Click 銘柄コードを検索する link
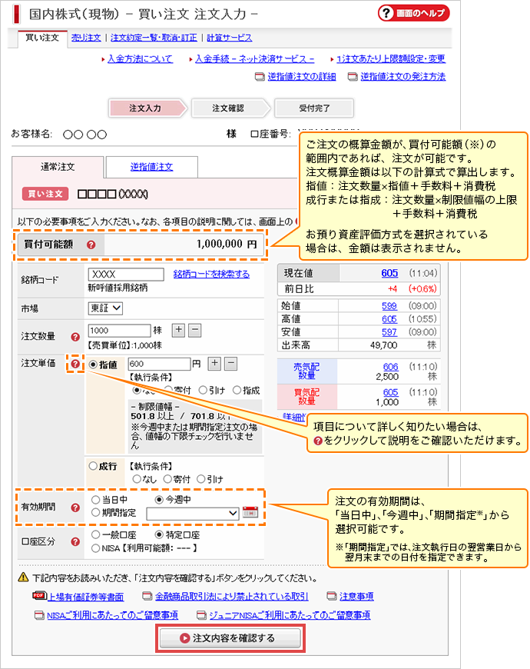The width and height of the screenshot is (530, 669). pyautogui.click(x=211, y=274)
